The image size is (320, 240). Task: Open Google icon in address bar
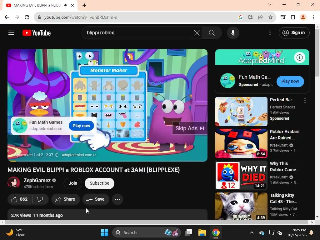pos(240,17)
